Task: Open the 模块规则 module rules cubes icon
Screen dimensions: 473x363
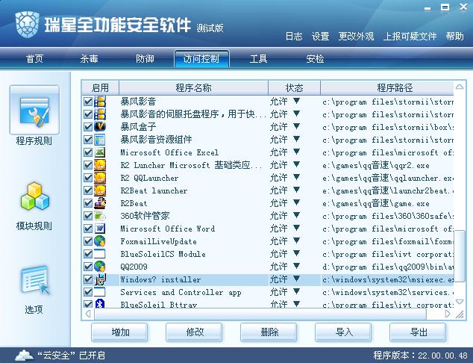Action: pos(34,196)
